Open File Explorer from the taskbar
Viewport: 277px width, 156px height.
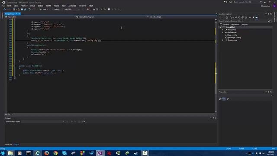click(10, 153)
